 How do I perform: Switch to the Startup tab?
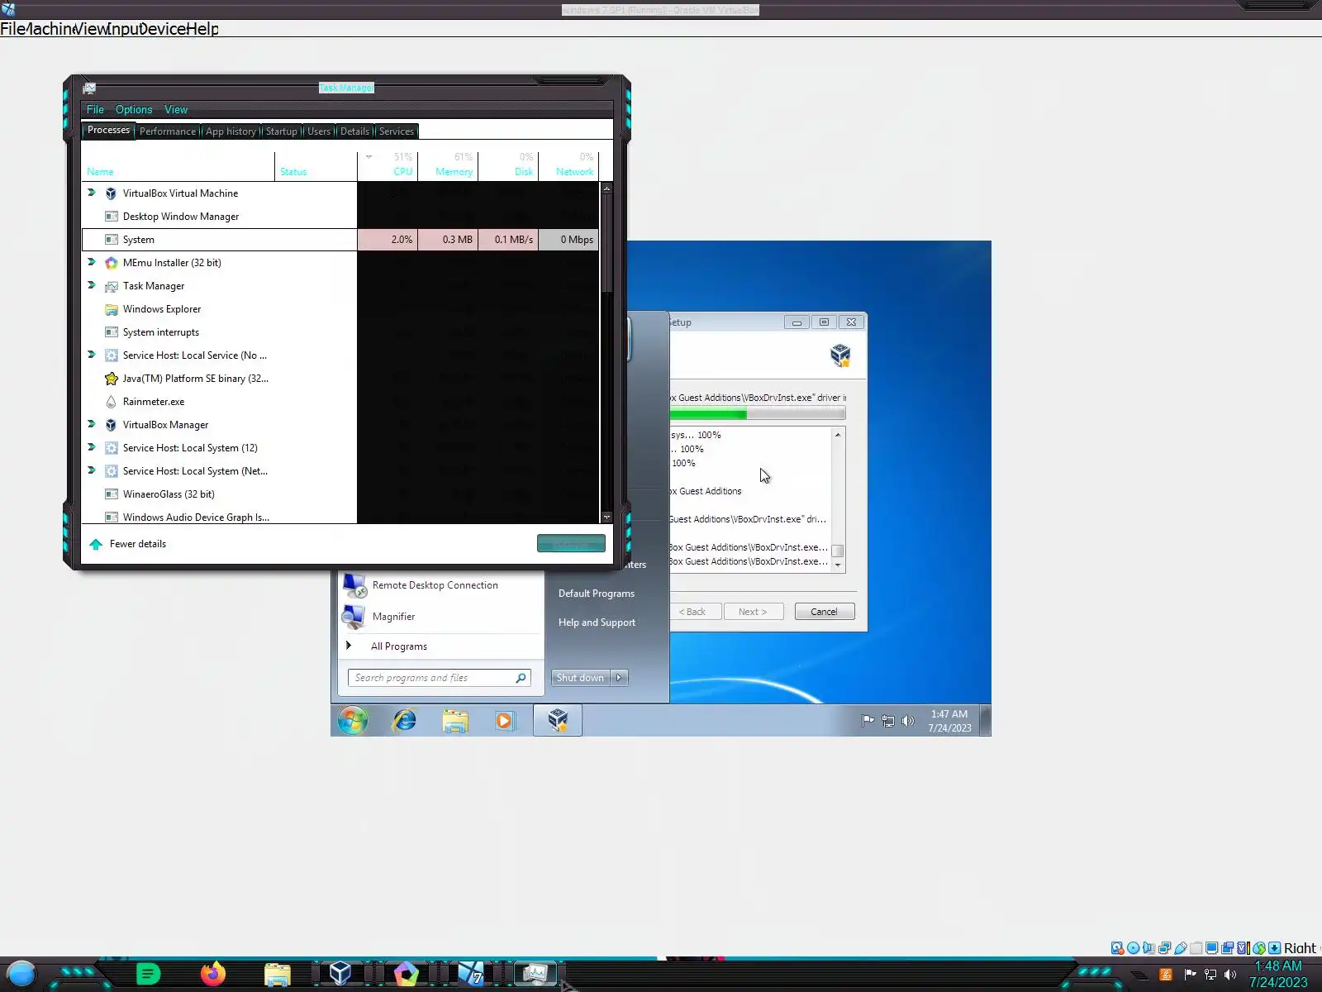[x=281, y=131]
